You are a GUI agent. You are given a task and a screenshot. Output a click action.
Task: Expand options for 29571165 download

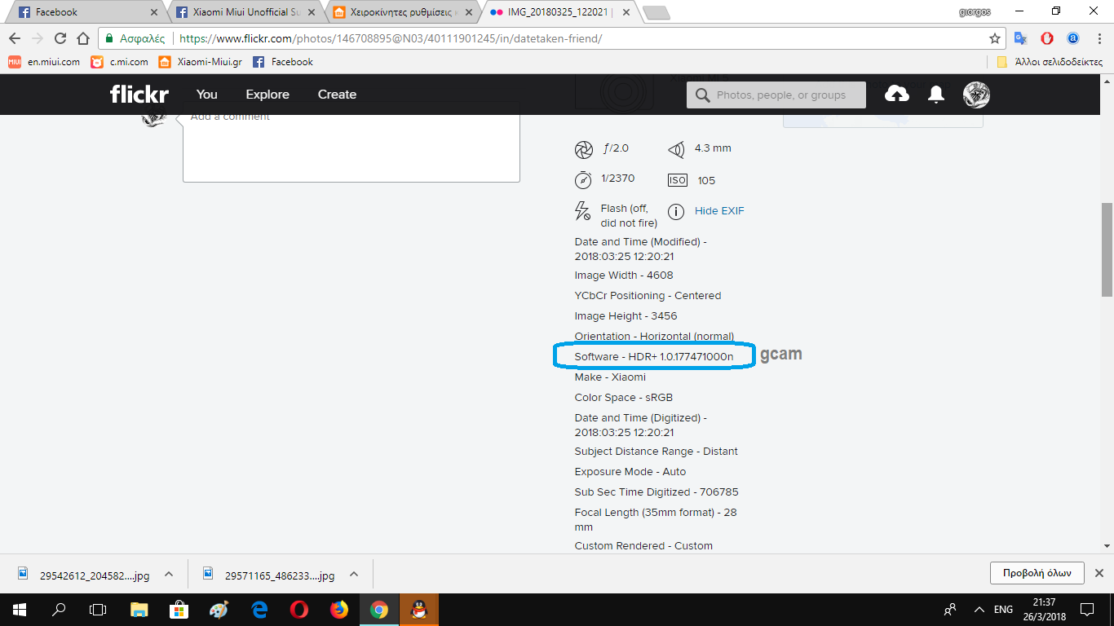354,575
